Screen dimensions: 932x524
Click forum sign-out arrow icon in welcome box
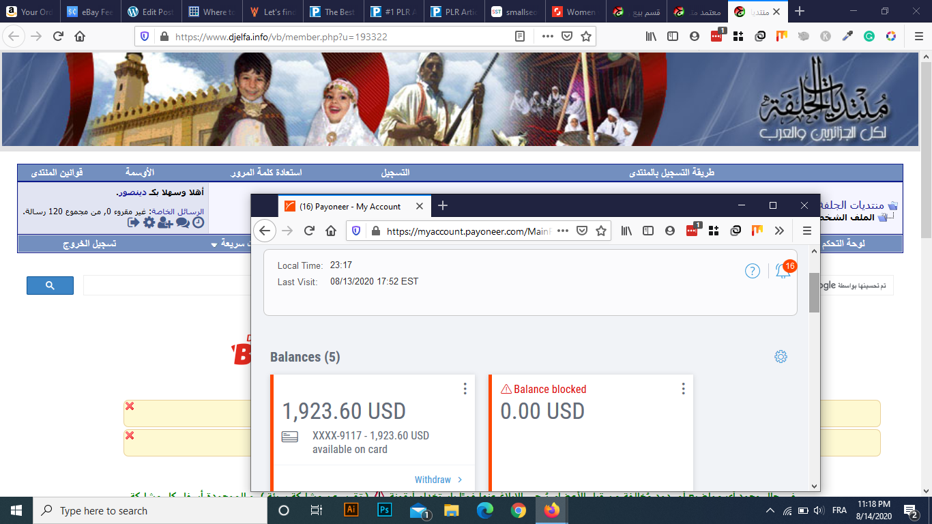coord(133,222)
